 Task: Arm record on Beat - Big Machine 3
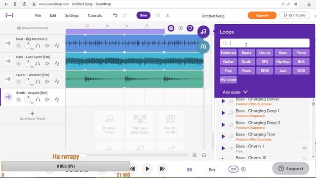click(x=18, y=46)
